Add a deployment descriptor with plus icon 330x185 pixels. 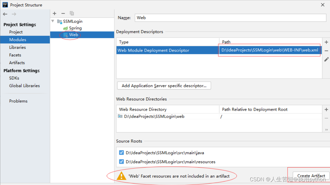click(x=326, y=42)
